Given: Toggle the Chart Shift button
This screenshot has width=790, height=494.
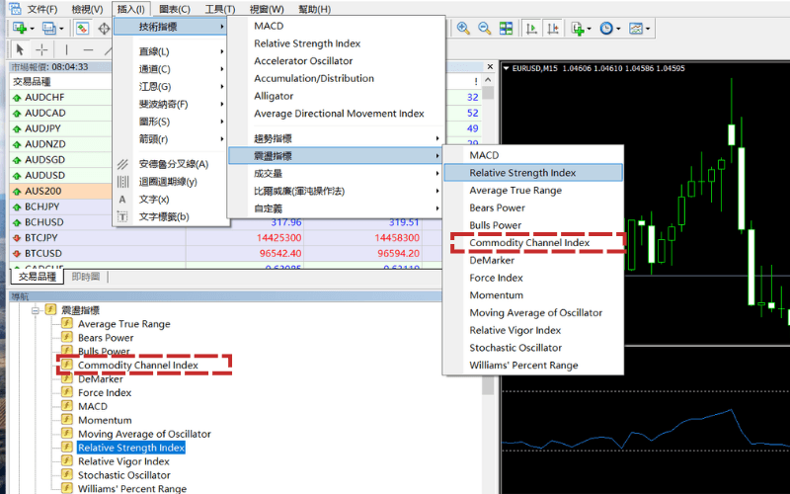Looking at the screenshot, I should 553,29.
